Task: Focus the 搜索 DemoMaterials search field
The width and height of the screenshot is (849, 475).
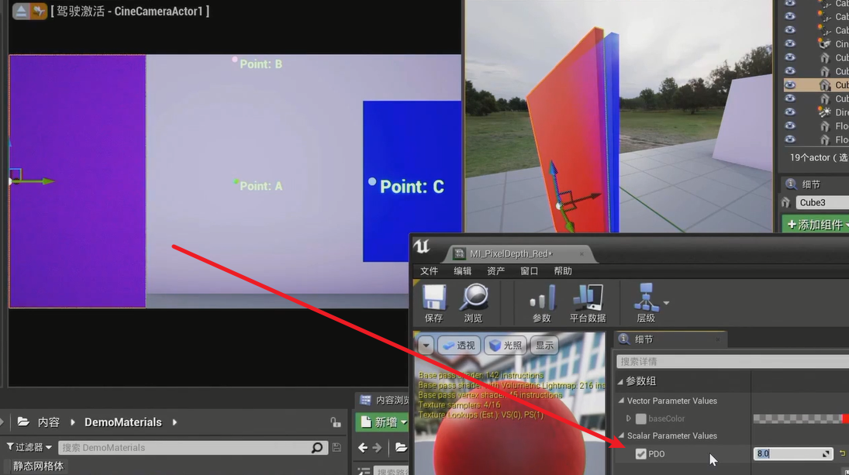Action: 192,447
